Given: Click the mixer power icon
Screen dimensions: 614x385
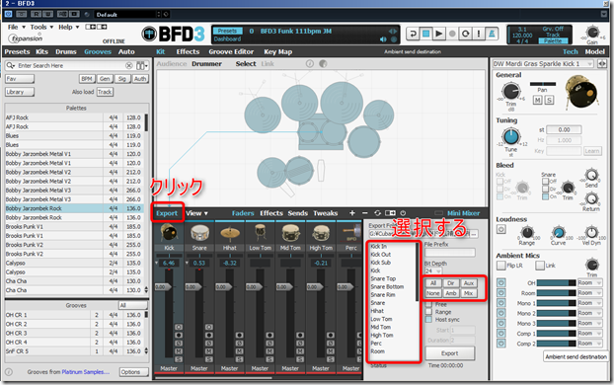Looking at the screenshot, I should point(403,213).
